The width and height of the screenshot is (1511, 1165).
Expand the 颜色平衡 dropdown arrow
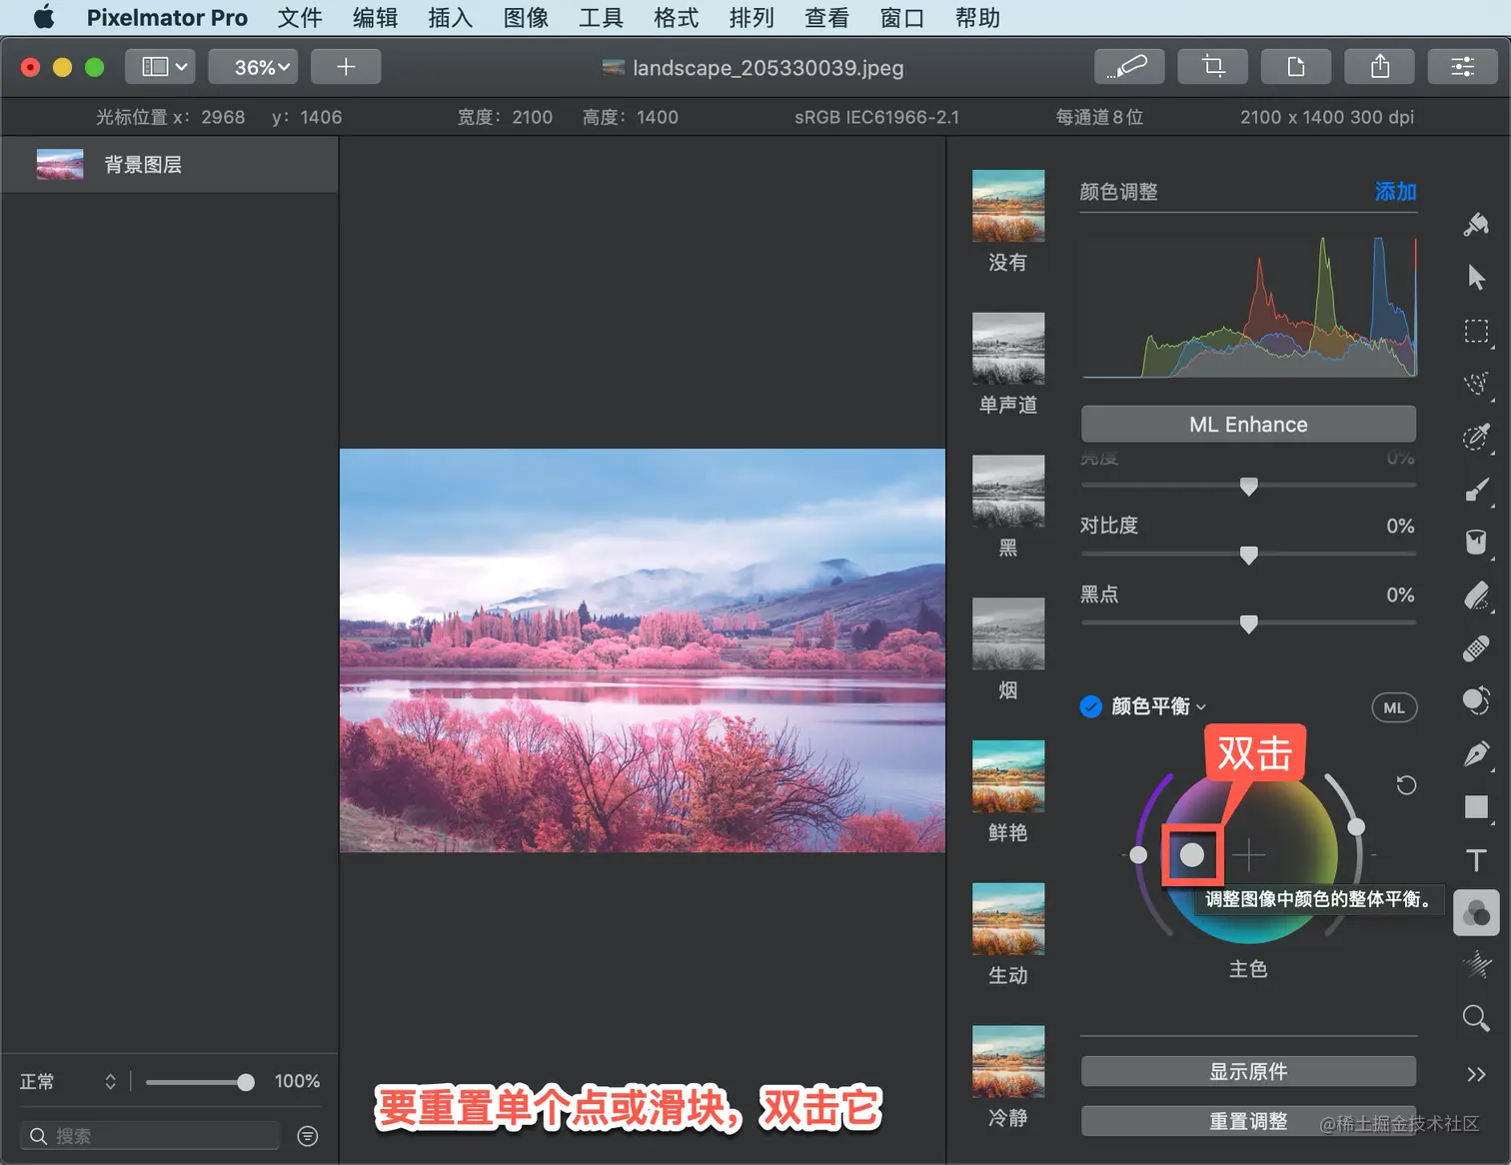click(1200, 707)
